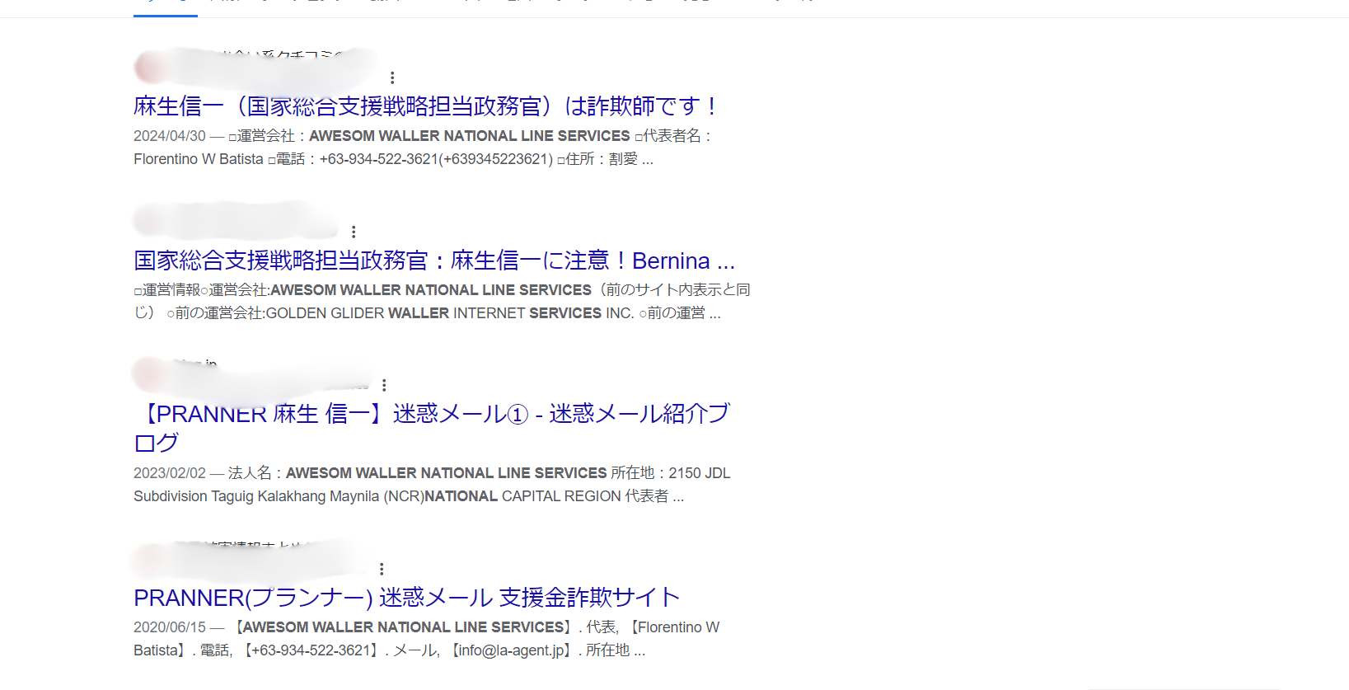Screen dimensions: 1349x690
Task: Open link 【PRANNER 麻生 信一】迷惑メール①
Action: click(432, 428)
